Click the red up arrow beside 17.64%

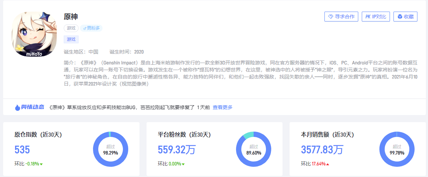pyautogui.click(x=328, y=164)
